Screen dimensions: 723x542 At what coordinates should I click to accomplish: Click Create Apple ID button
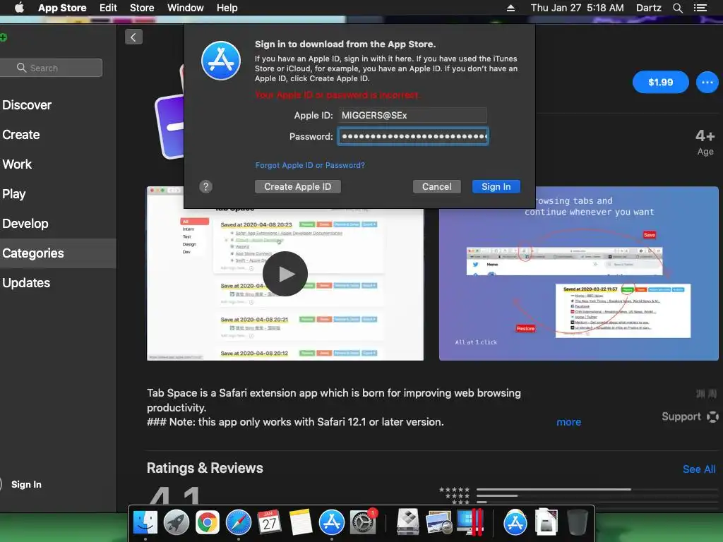297,186
